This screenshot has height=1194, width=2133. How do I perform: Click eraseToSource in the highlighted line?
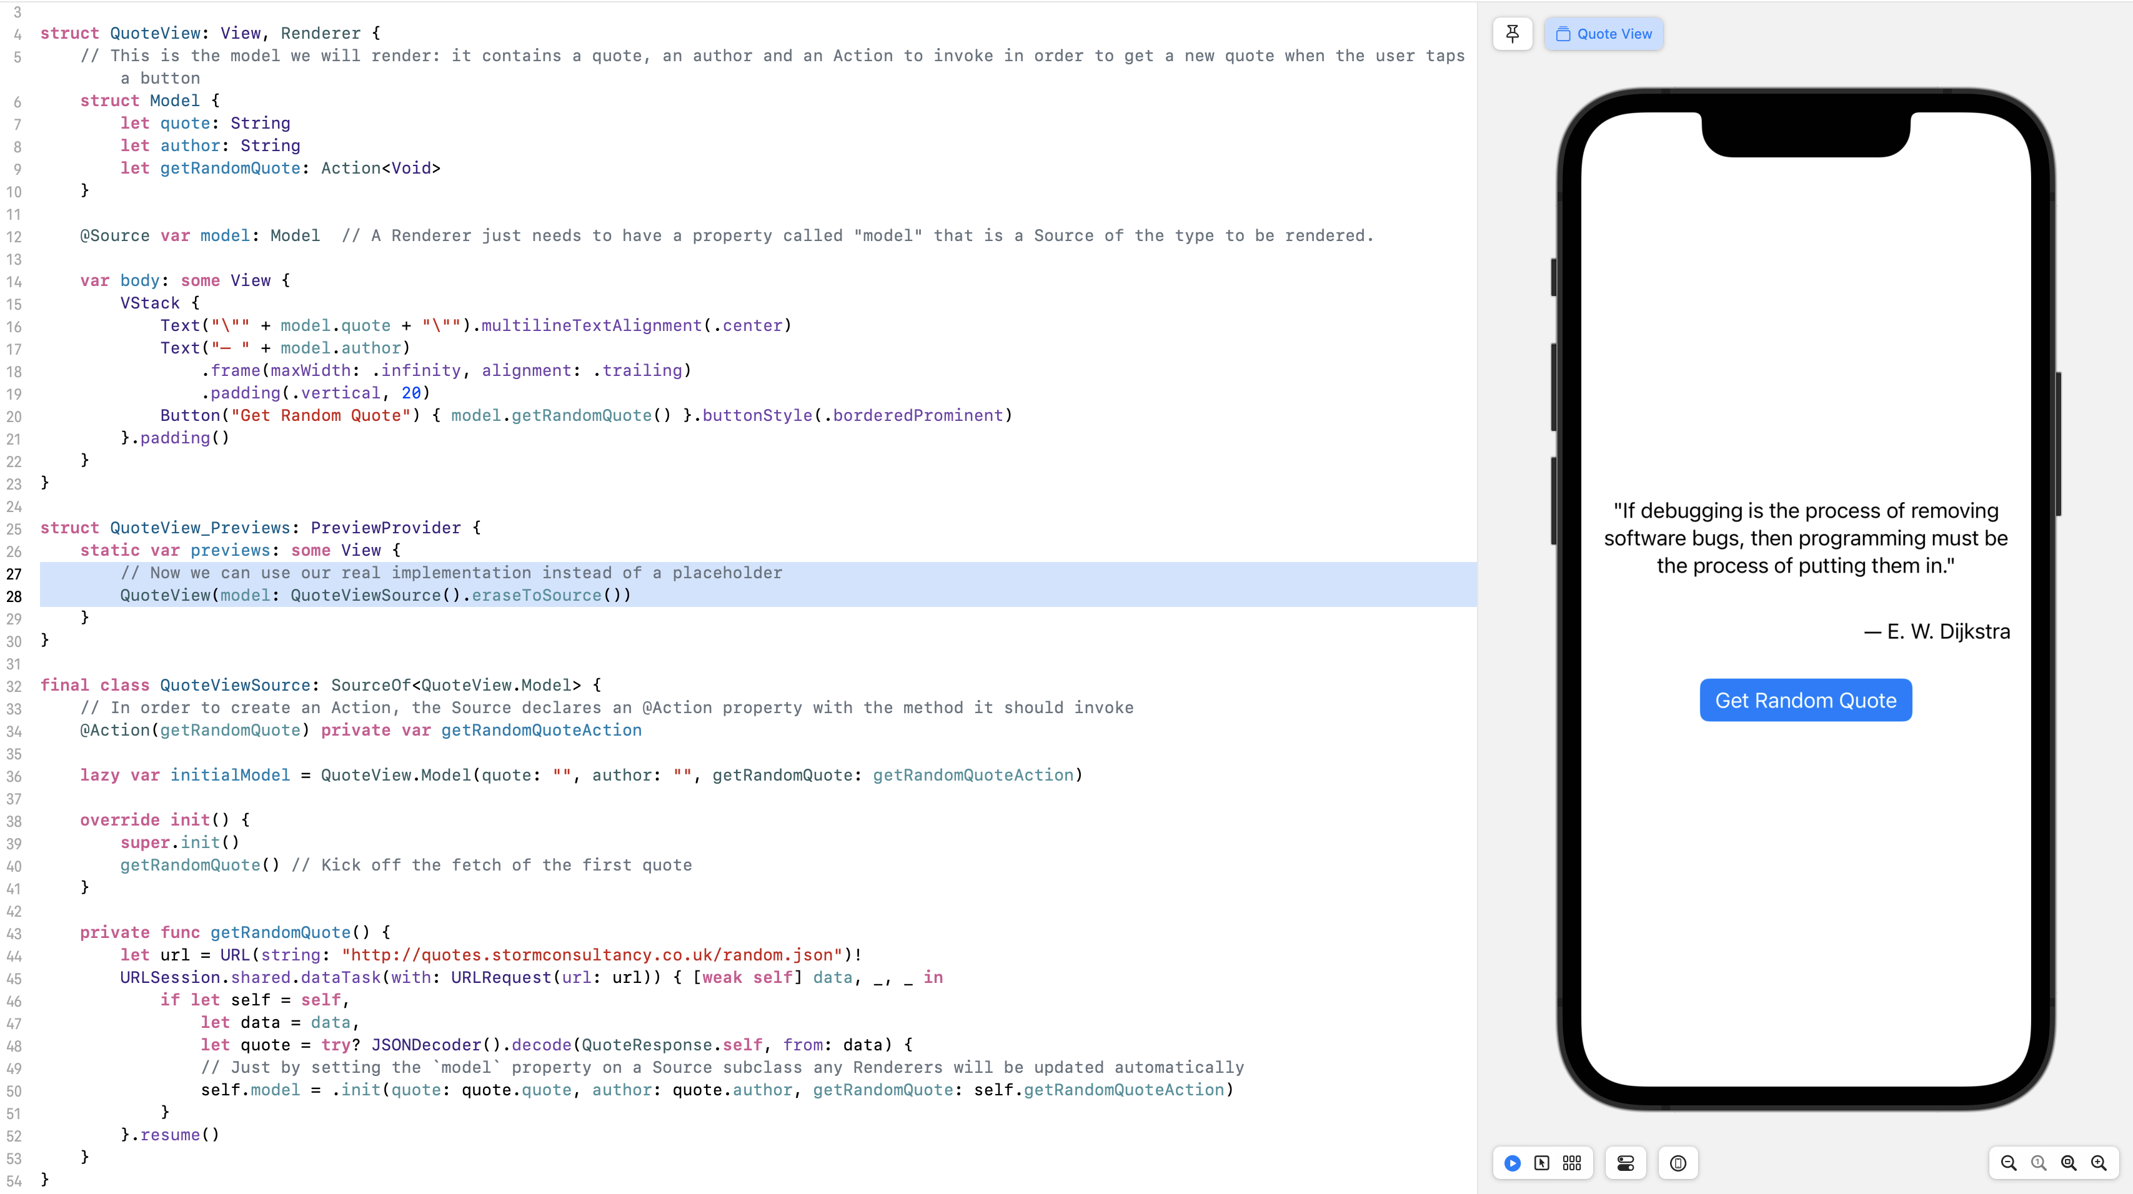[x=535, y=595]
